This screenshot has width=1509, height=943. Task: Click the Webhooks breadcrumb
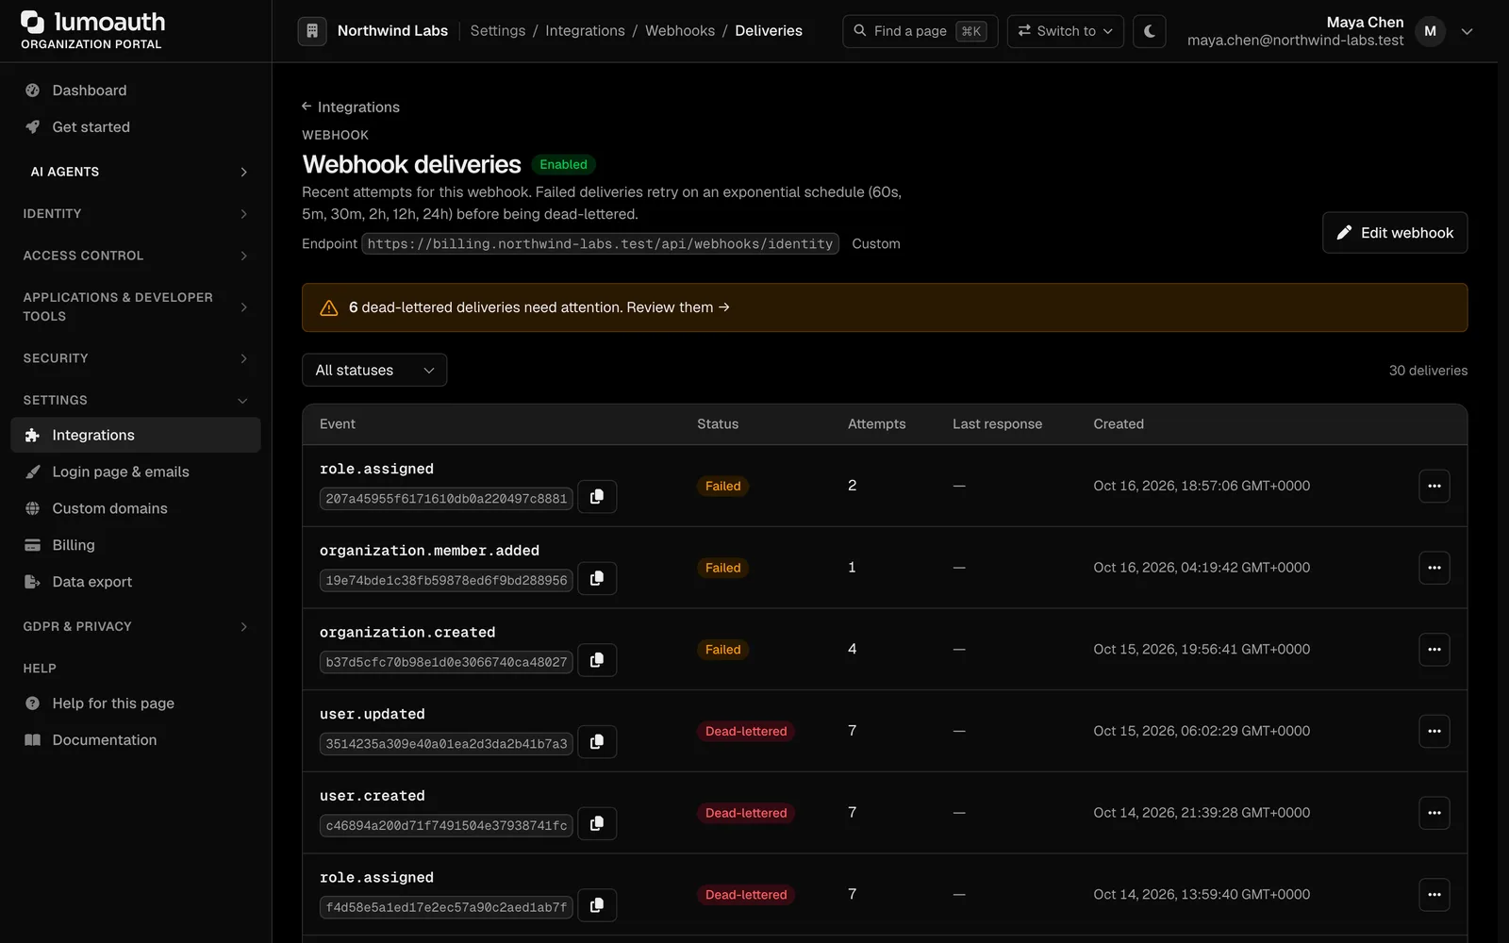point(680,31)
